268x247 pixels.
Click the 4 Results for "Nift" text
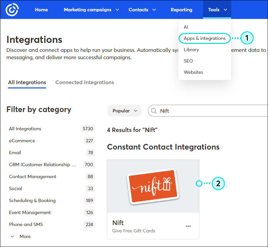tap(132, 130)
